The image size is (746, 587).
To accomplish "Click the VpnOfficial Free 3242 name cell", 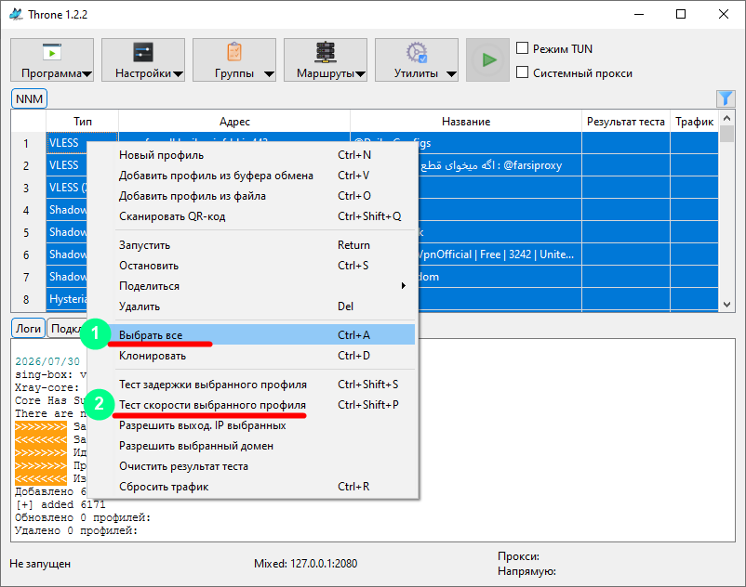I will coord(500,254).
